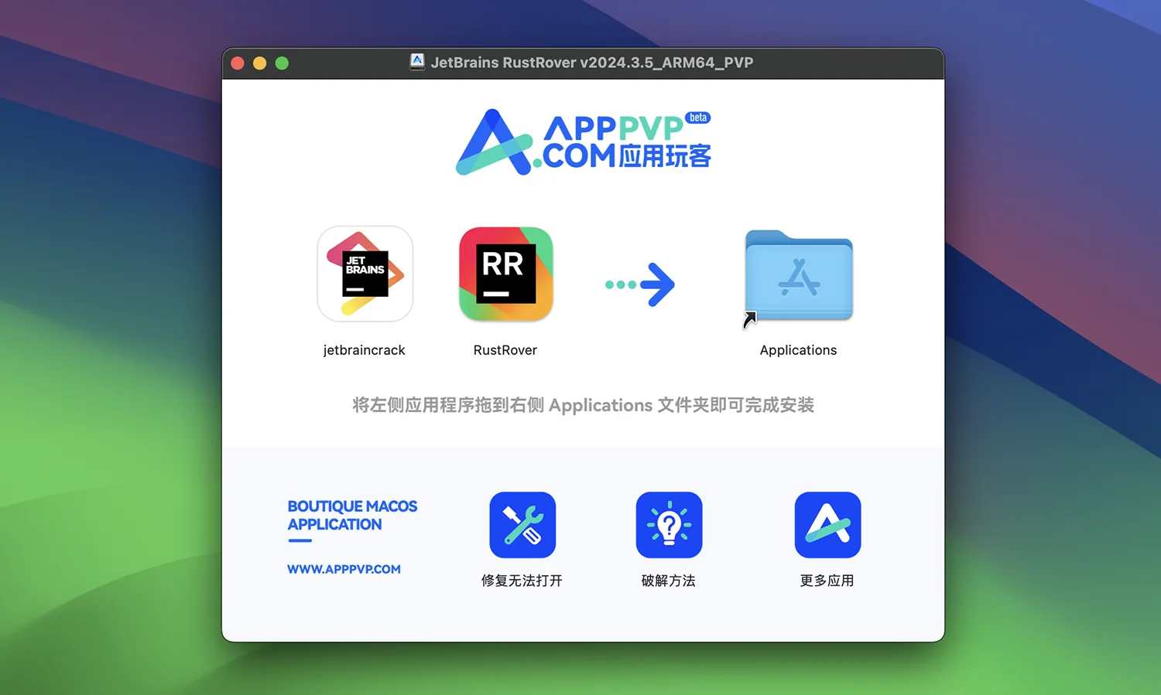The height and width of the screenshot is (695, 1161).
Task: Open the 破解方法 lightbulb icon
Action: [669, 525]
